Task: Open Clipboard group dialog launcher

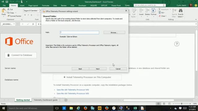Action: point(22,19)
